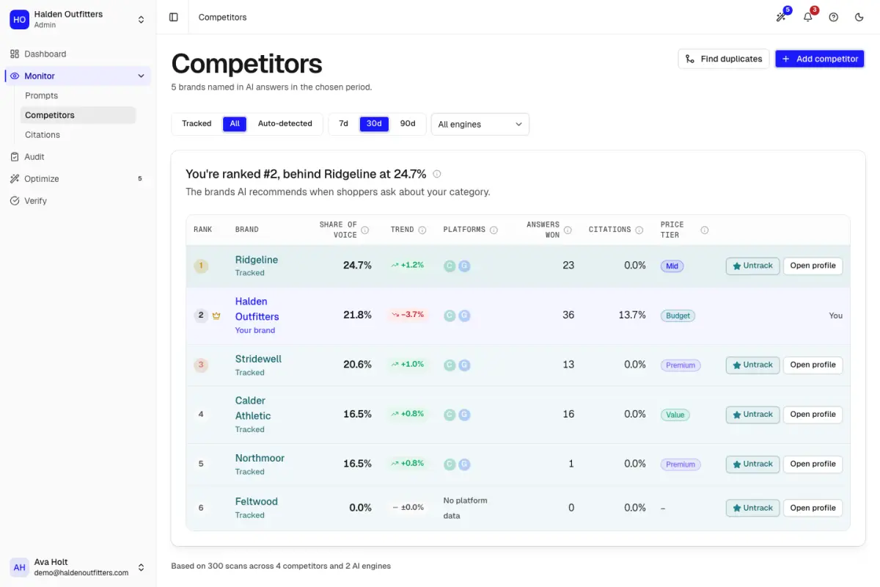The width and height of the screenshot is (880, 587).
Task: Click the Optimize wand icon in sidebar
Action: pyautogui.click(x=15, y=178)
